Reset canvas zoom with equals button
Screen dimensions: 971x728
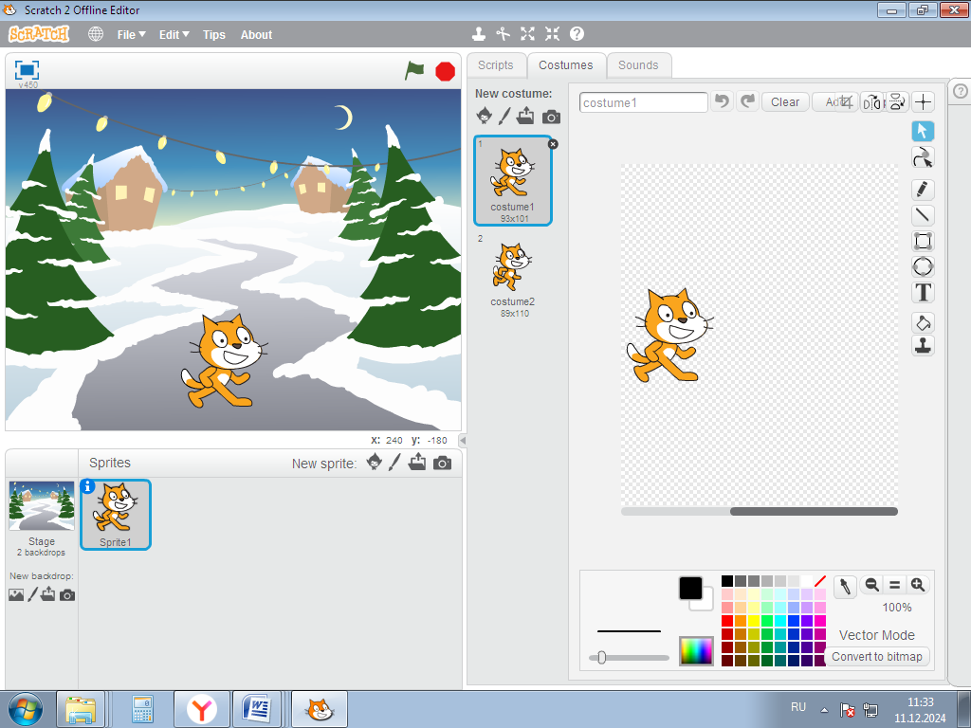pyautogui.click(x=895, y=584)
